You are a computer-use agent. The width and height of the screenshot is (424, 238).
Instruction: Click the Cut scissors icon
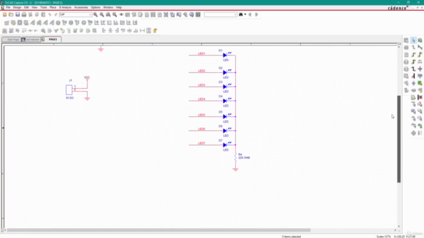point(30,15)
